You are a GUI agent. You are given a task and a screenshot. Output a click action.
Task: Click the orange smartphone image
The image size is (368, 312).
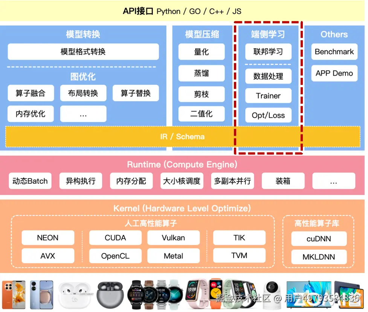14,295
